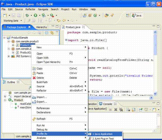Click Collapse All in Package Explorer
The height and width of the screenshot is (140, 162).
46,33
